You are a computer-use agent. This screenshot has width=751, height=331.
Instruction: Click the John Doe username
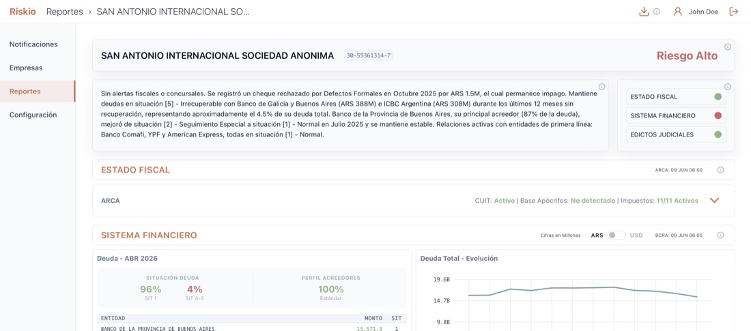[x=703, y=12]
